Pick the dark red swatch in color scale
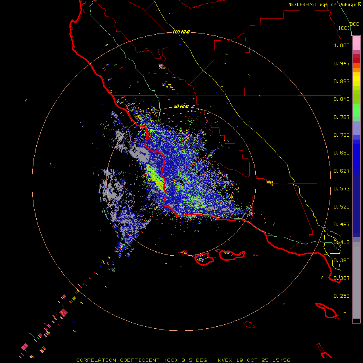Image resolution: width=363 pixels, height=363 pixels. (356, 60)
